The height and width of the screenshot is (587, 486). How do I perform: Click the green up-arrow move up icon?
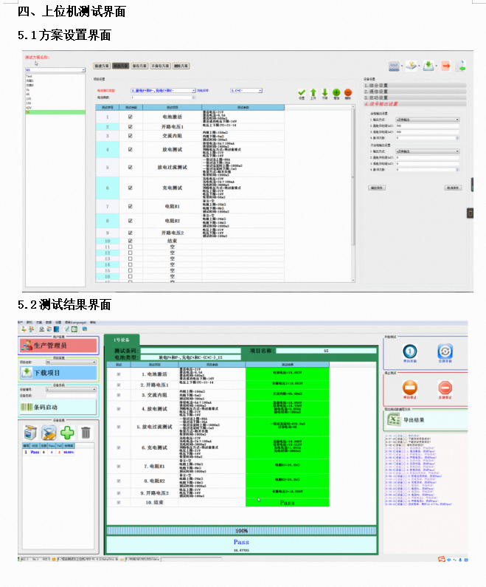313,92
